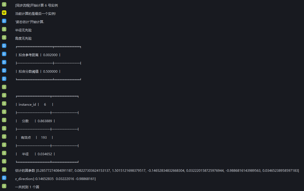Click the I icon beside 半径 0.034652 row

(4, 153)
